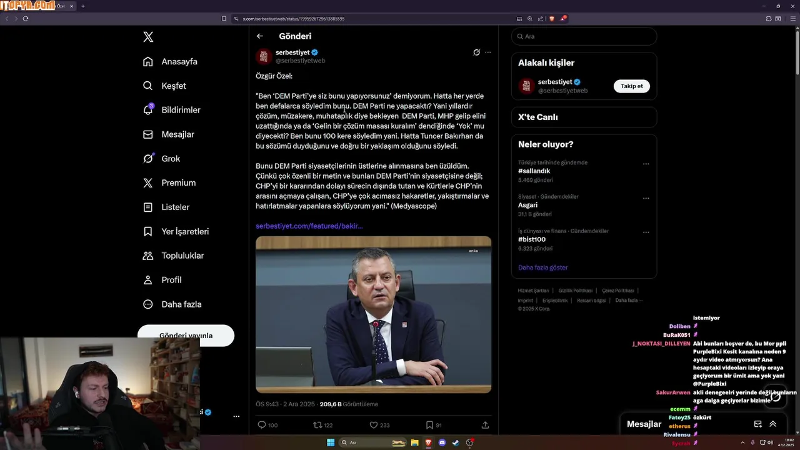Screen dimensions: 800x450
Task: Open the Premium page
Action: pos(169,182)
